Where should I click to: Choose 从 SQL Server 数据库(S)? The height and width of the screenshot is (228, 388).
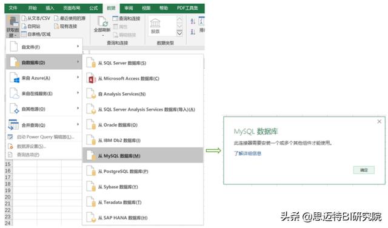click(x=143, y=63)
